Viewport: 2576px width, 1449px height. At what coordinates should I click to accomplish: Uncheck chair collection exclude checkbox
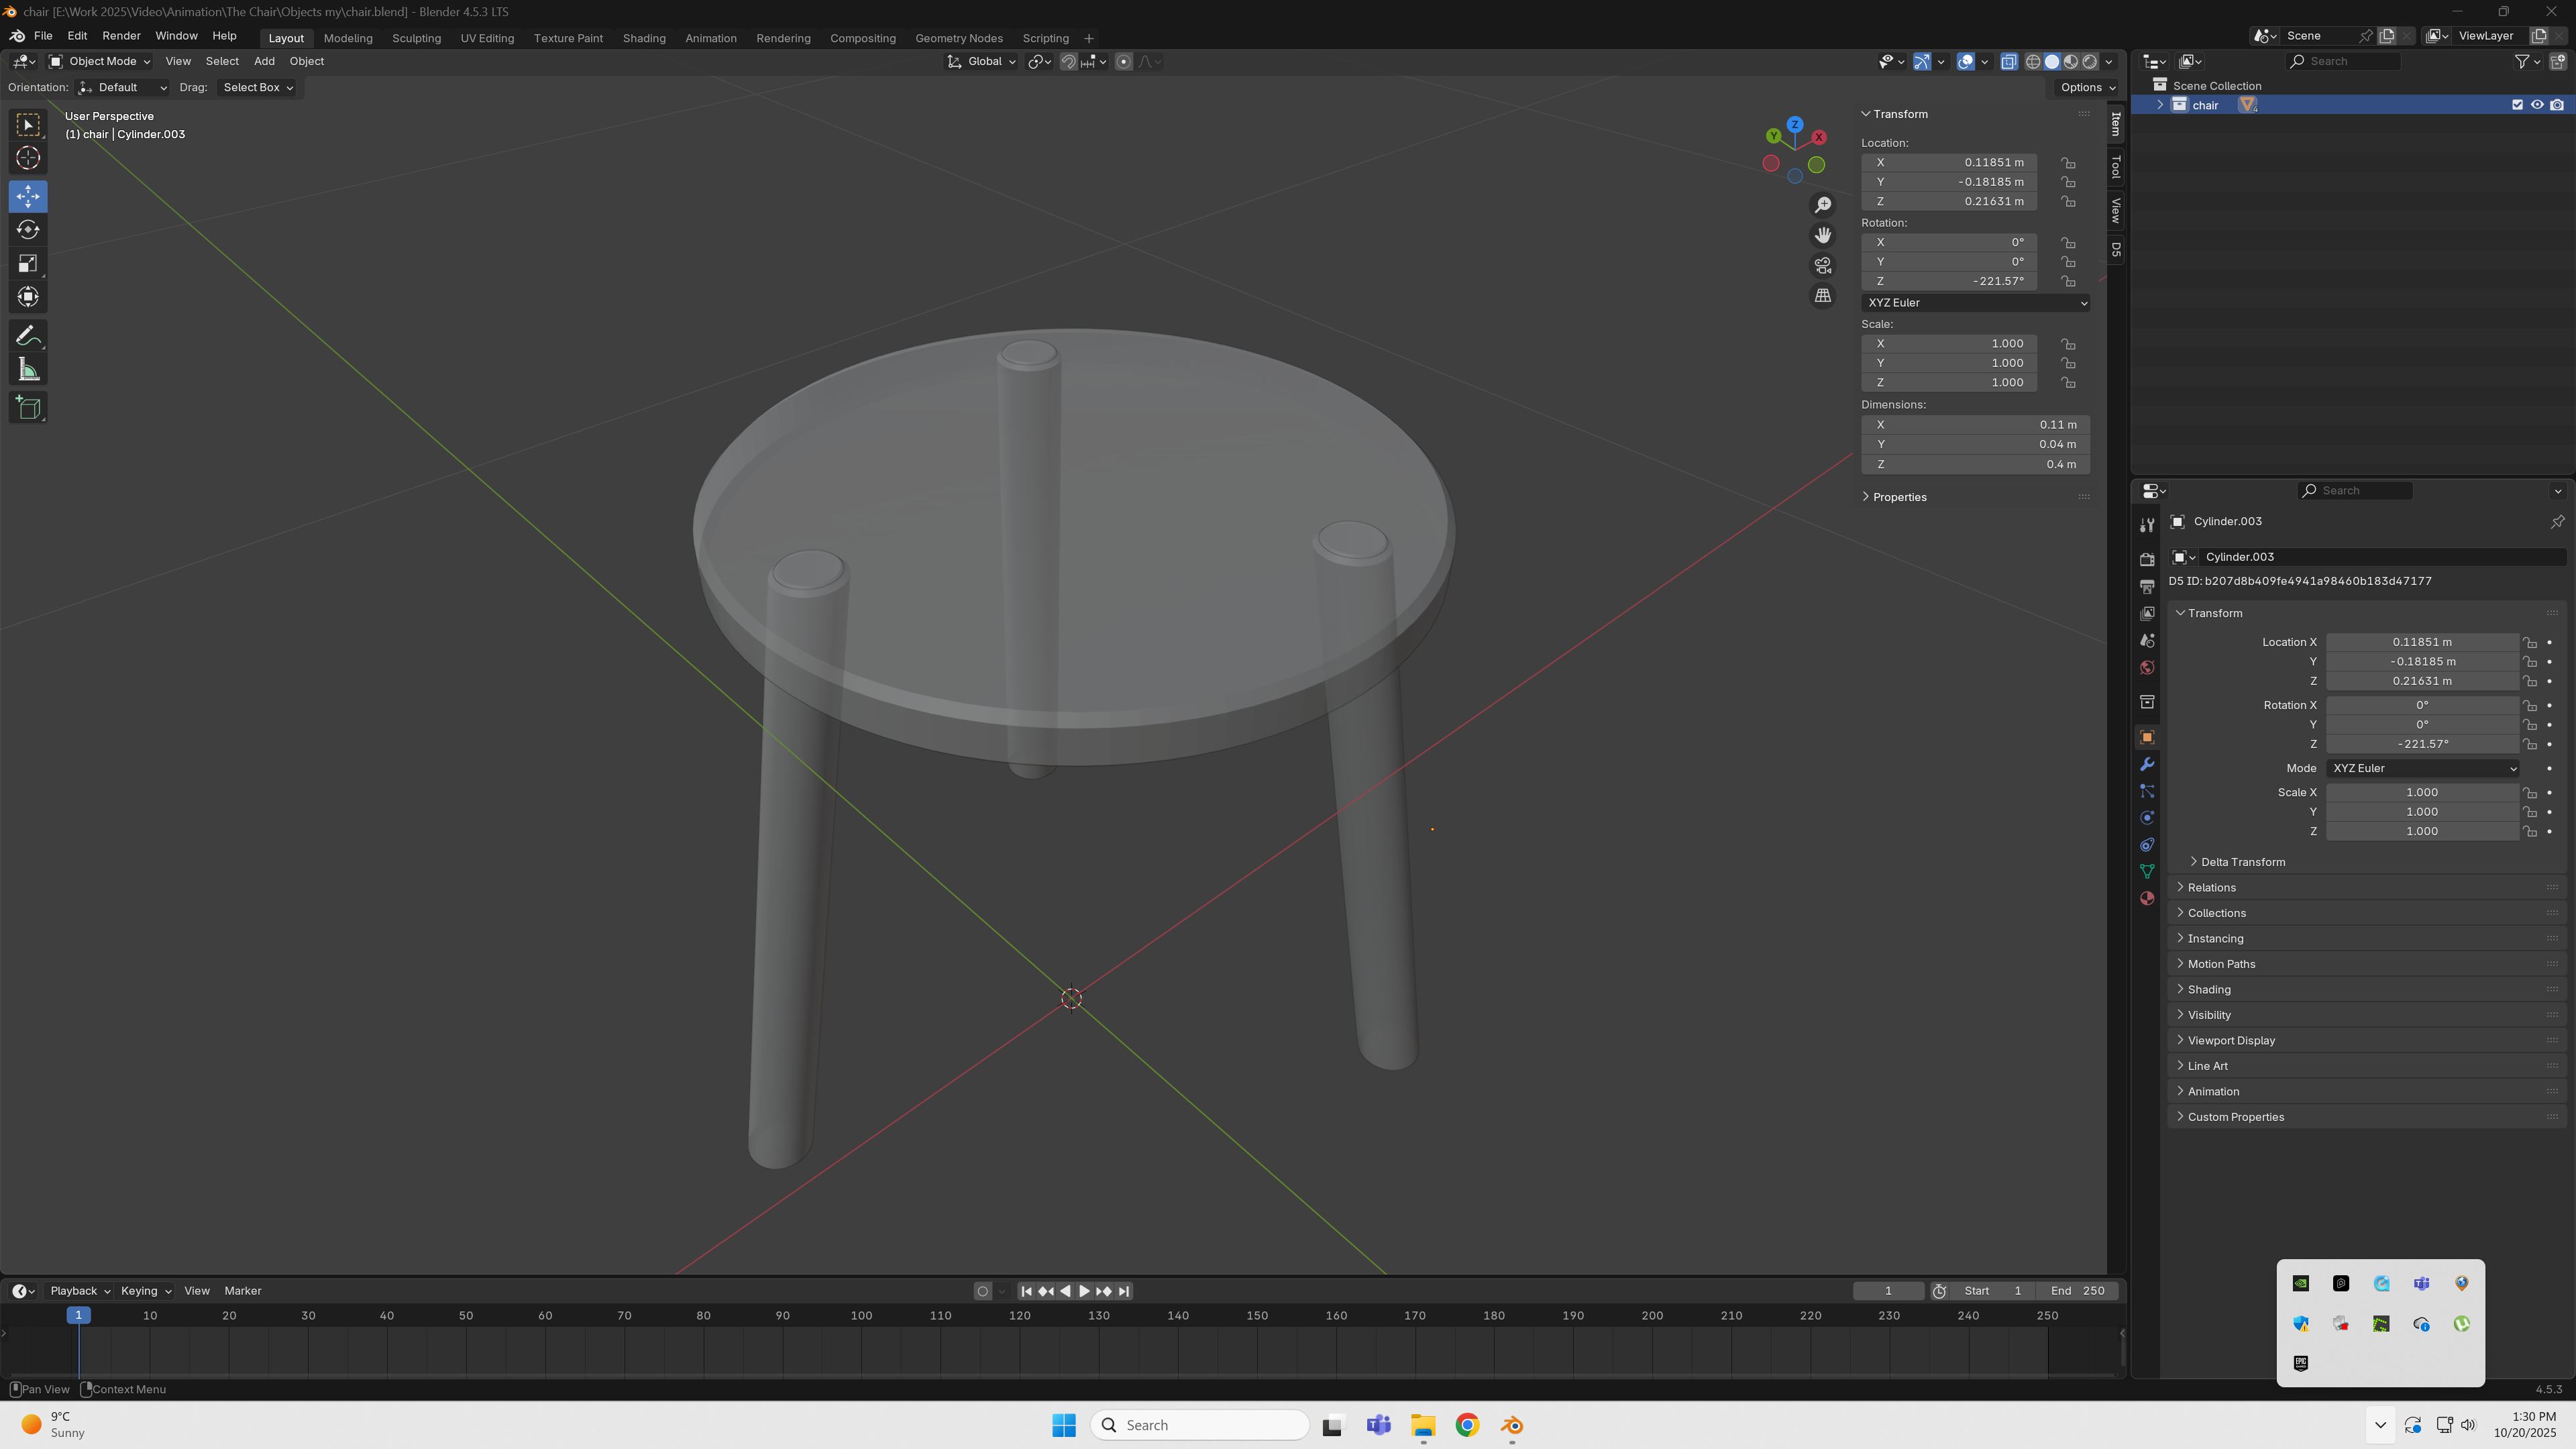tap(2517, 105)
